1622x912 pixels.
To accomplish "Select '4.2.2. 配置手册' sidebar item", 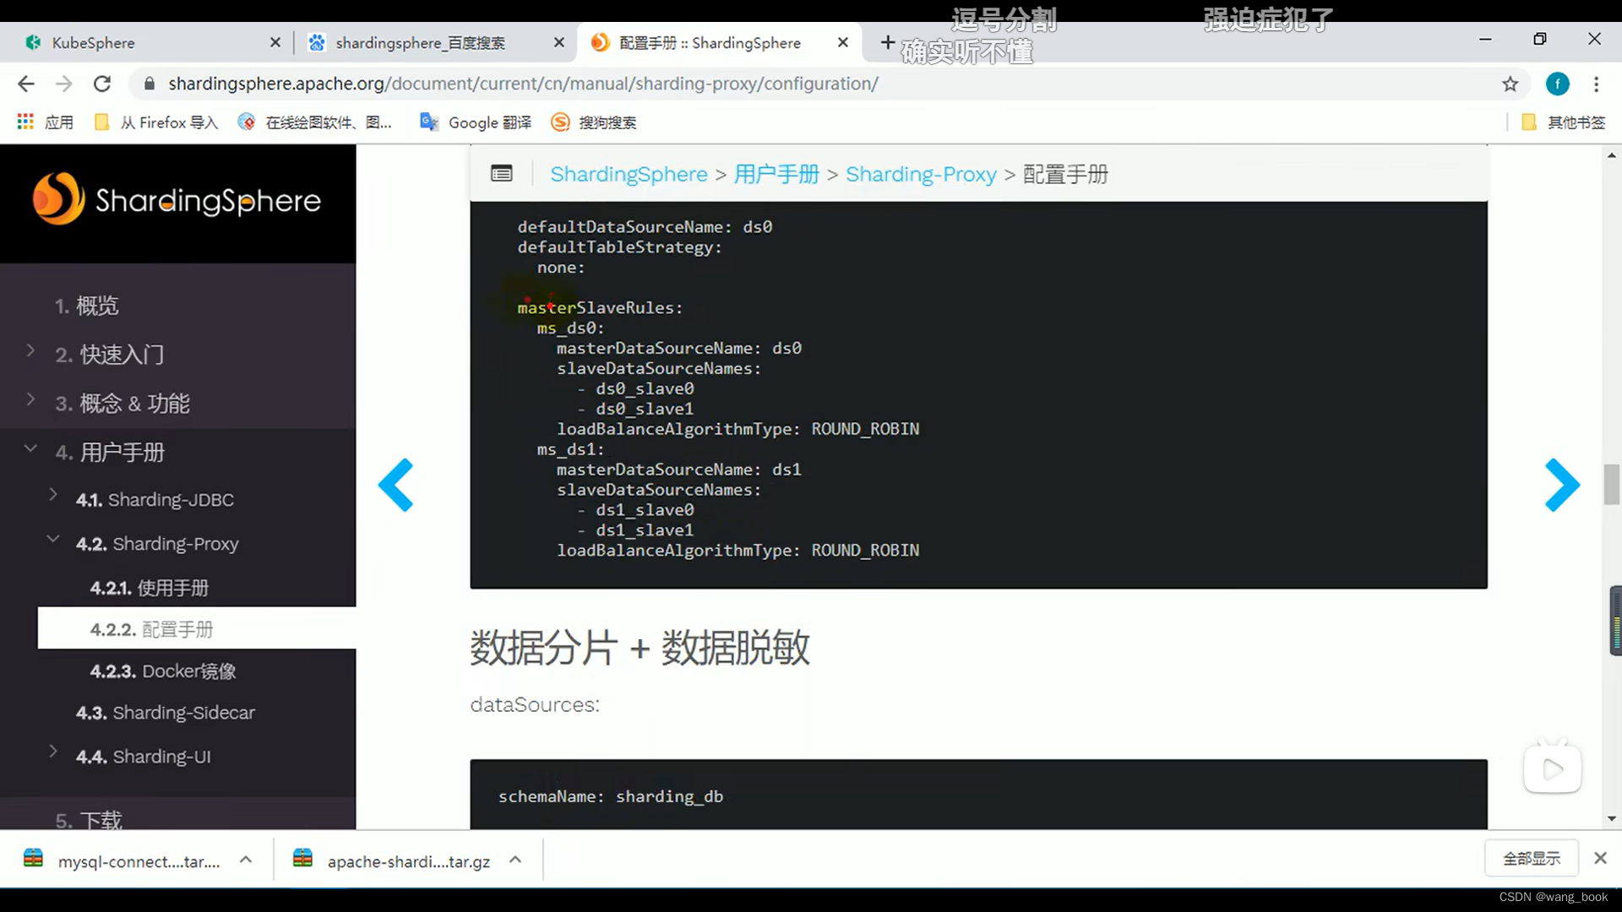I will point(197,629).
